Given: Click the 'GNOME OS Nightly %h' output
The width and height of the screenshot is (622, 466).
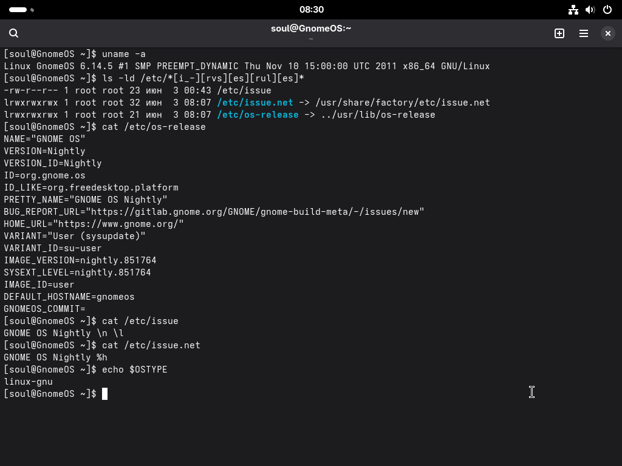Looking at the screenshot, I should point(55,357).
